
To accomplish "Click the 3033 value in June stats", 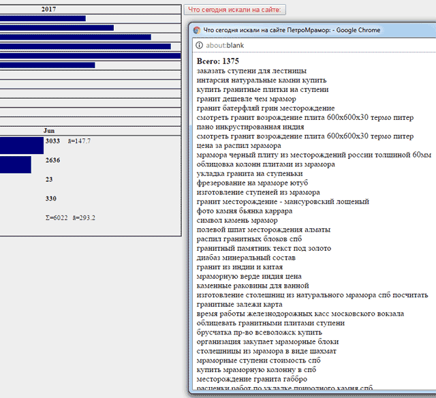I will [x=52, y=141].
